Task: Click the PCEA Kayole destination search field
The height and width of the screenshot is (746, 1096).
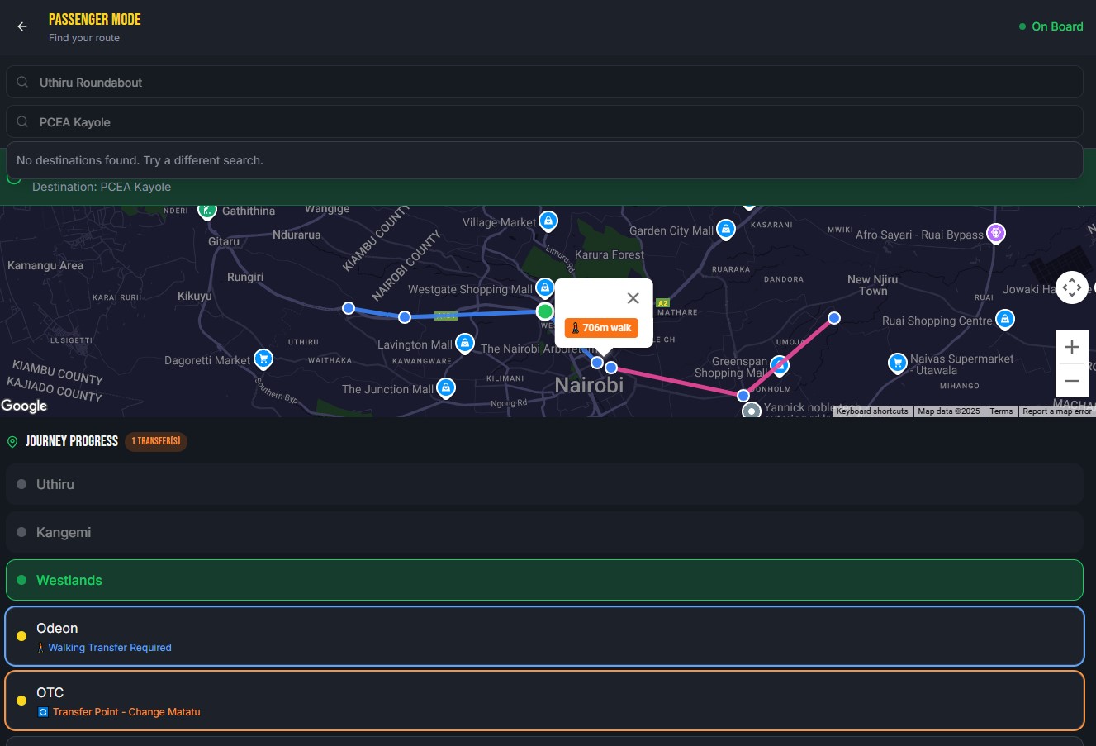Action: (x=544, y=121)
